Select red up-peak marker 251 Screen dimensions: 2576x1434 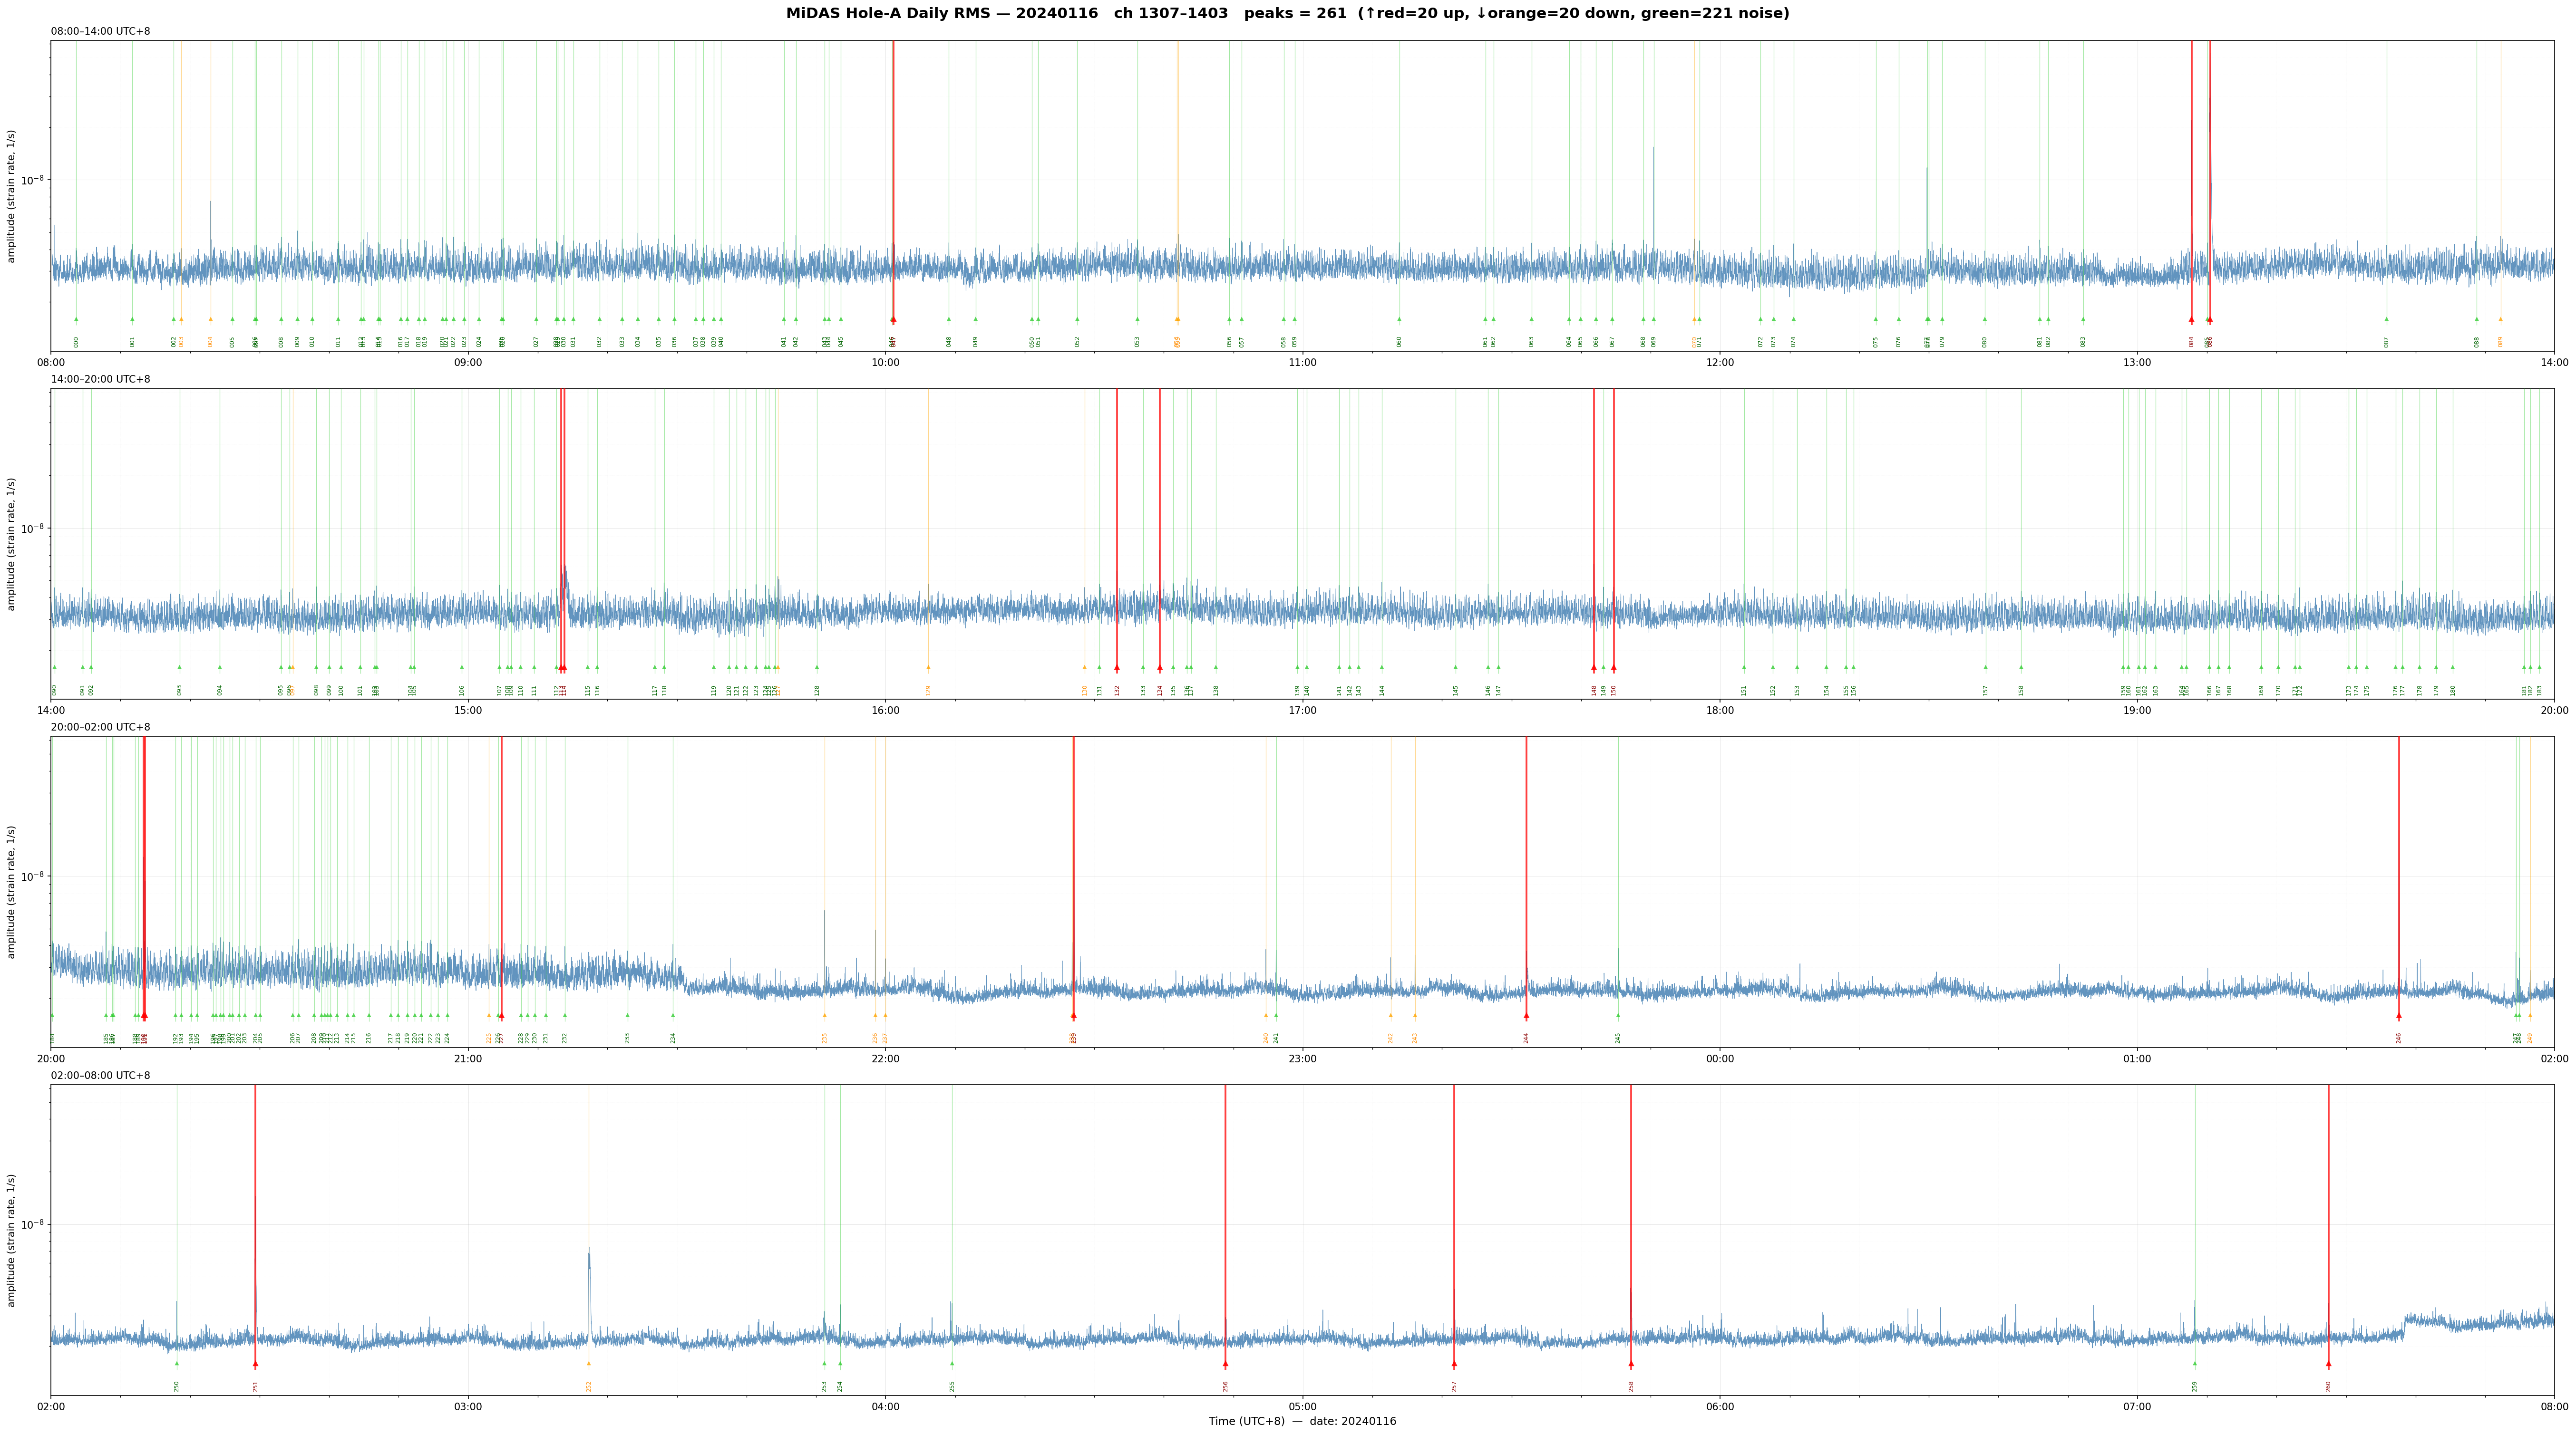click(x=255, y=1364)
